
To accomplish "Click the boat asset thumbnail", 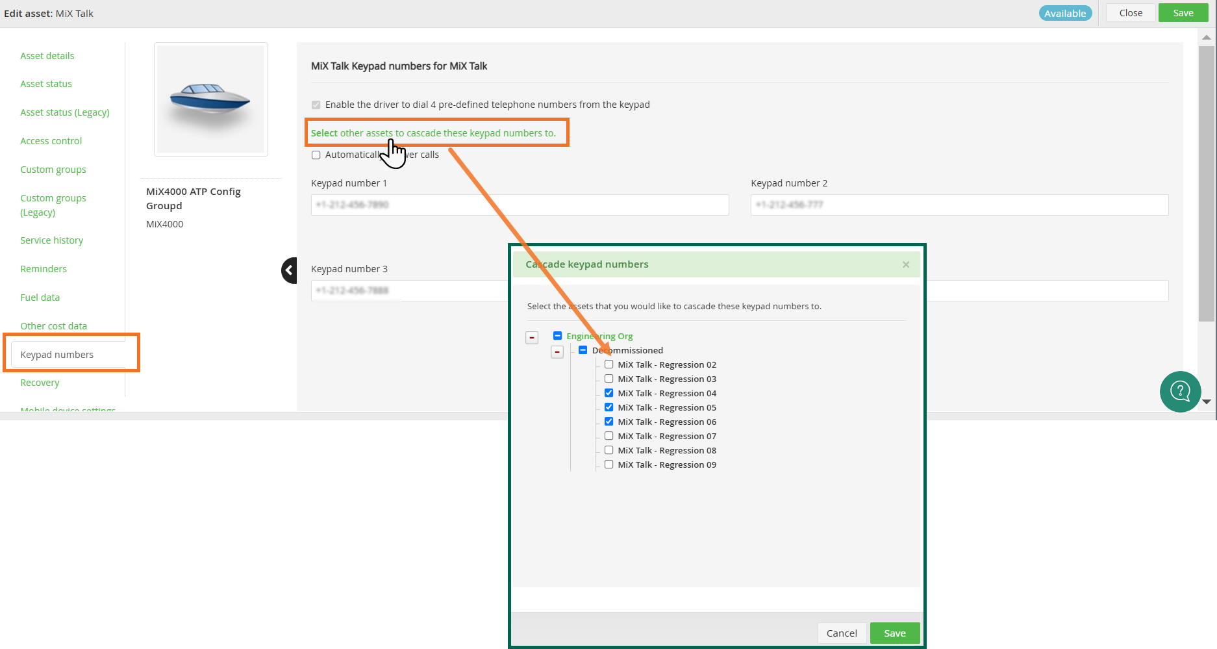I will coord(211,99).
